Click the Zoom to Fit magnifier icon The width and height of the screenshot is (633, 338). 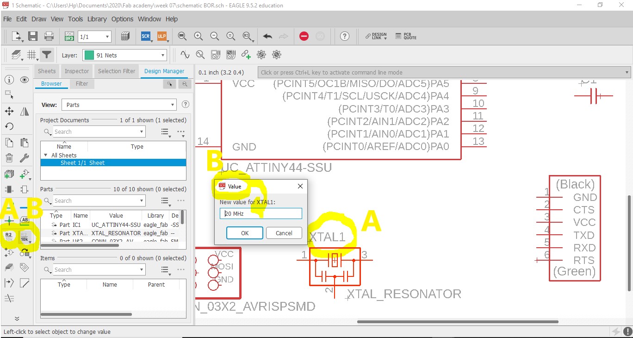click(x=182, y=36)
